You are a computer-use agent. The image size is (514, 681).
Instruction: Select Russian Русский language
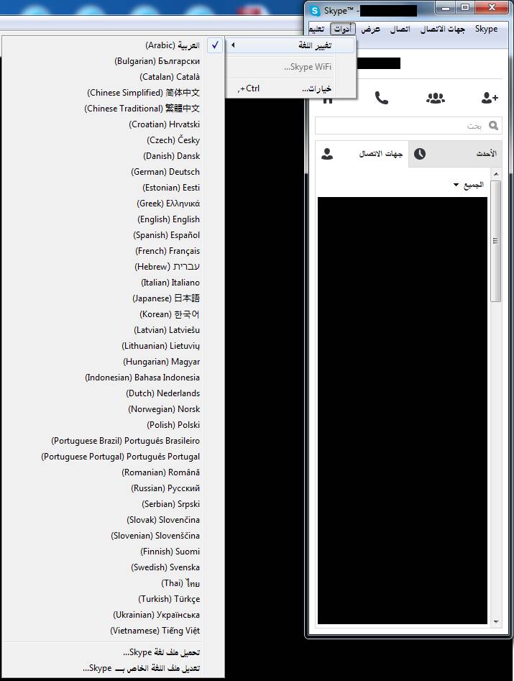point(113,488)
